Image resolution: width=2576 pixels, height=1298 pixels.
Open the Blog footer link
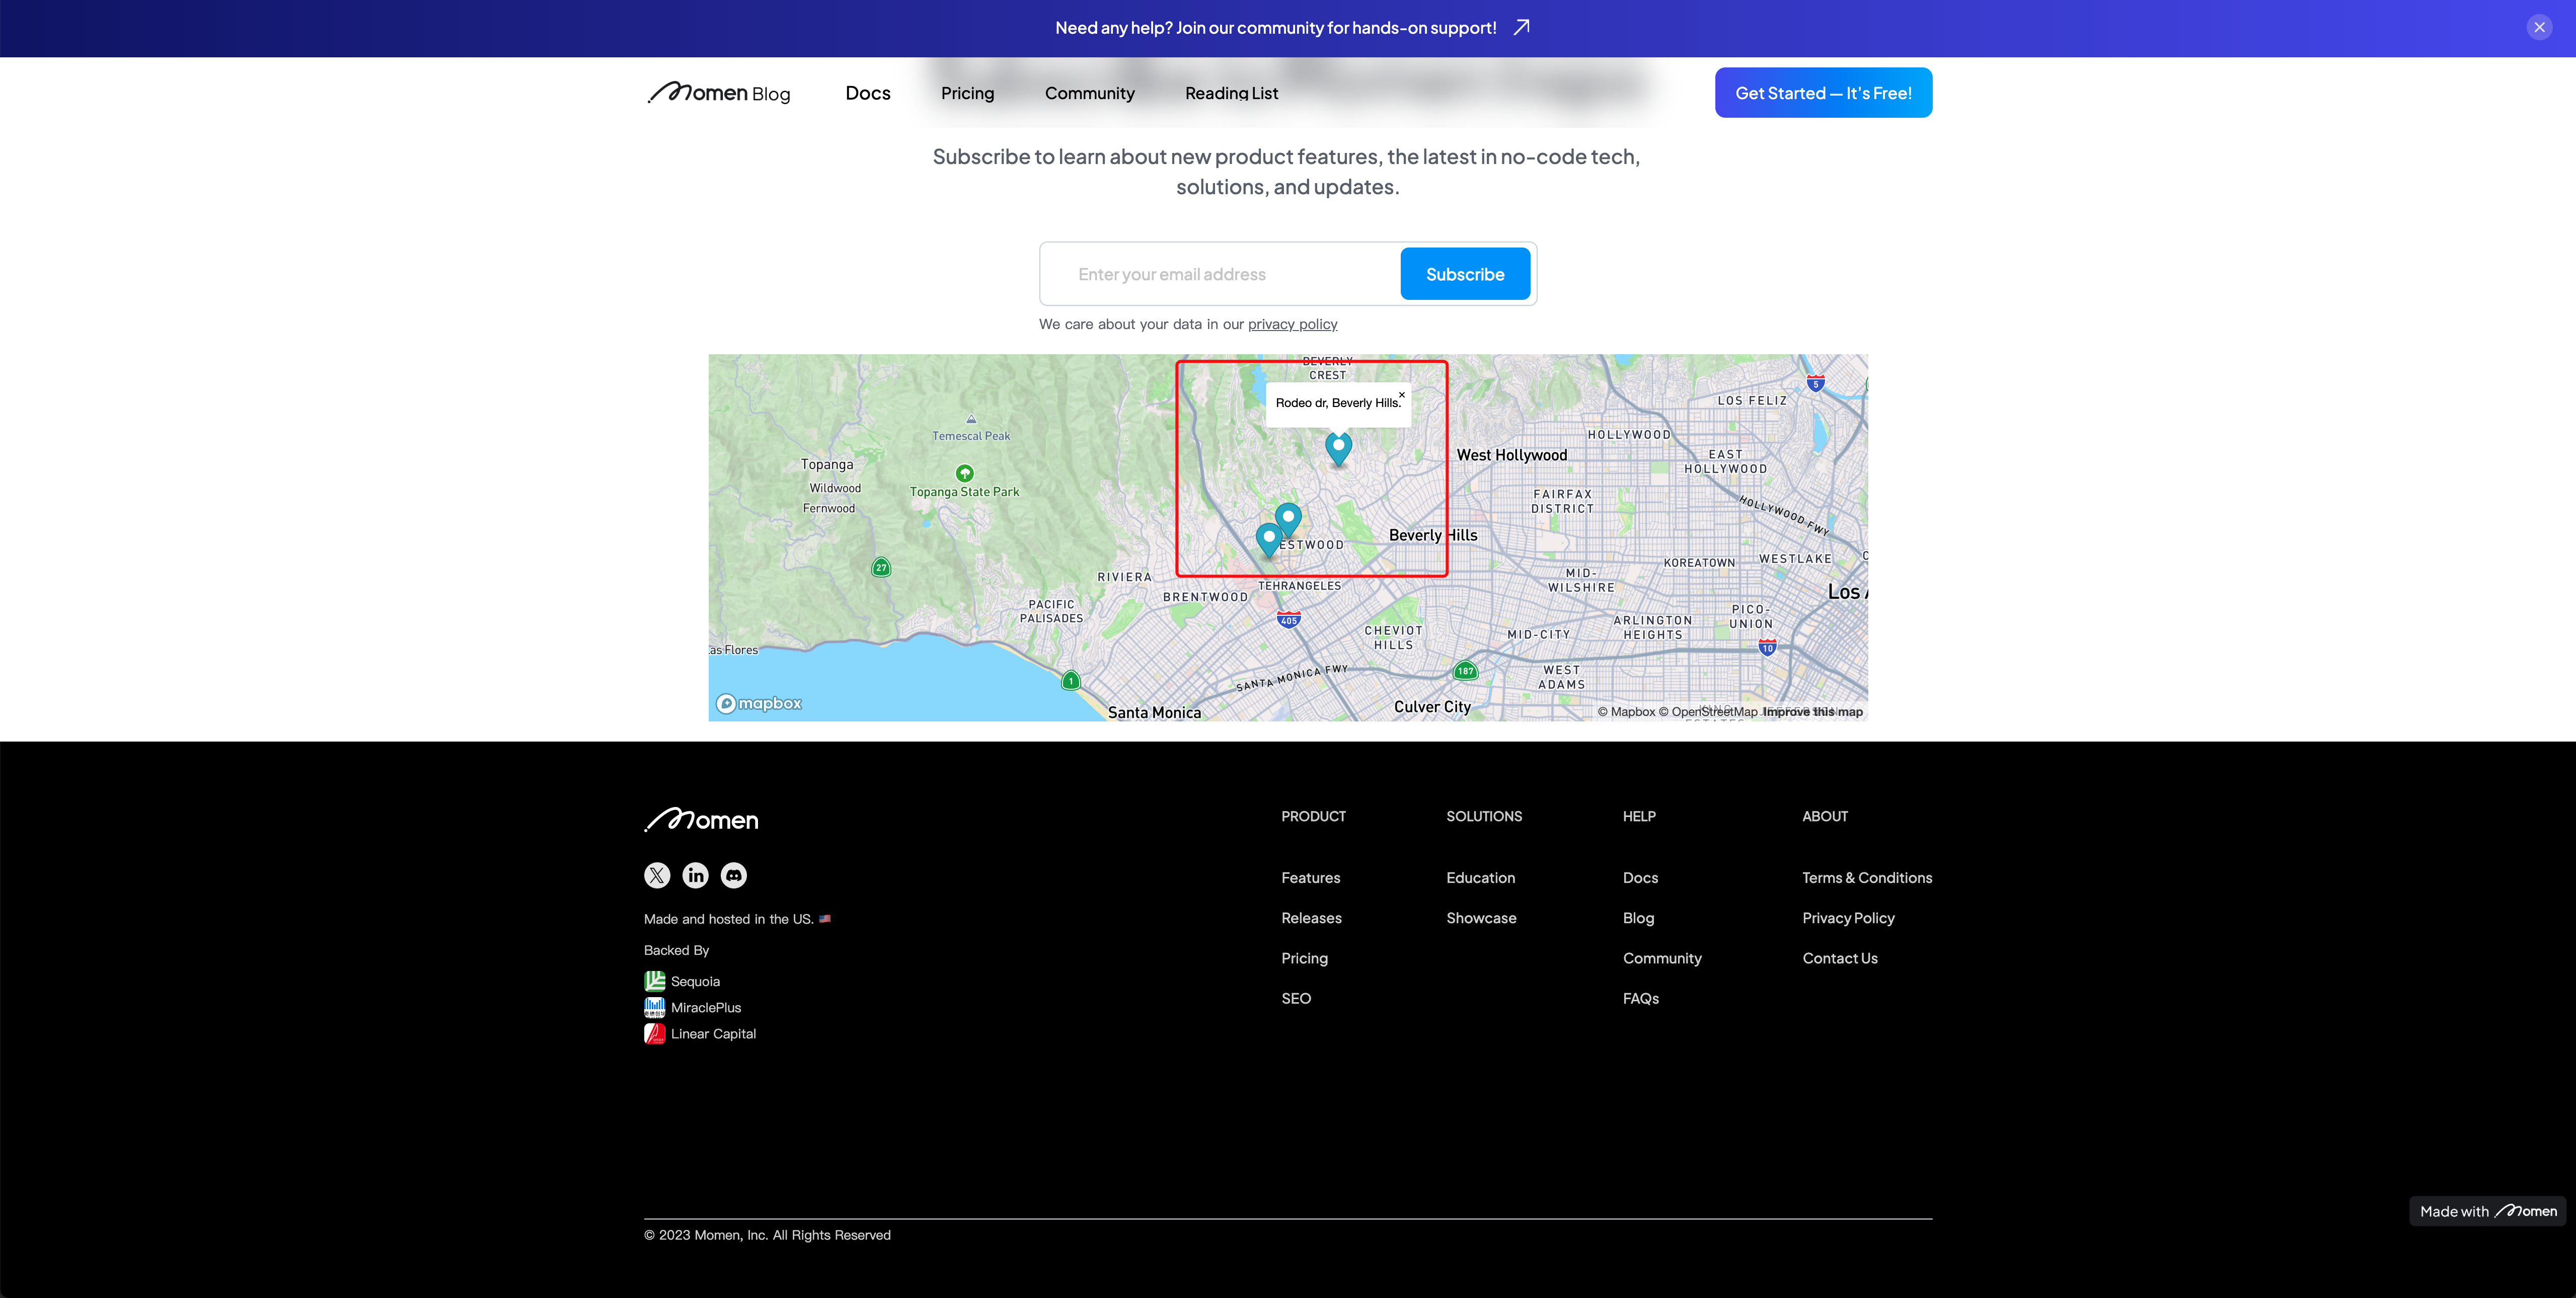pyautogui.click(x=1638, y=918)
